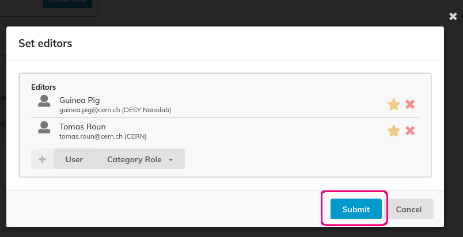Close the dialog with the top-right X
The height and width of the screenshot is (237, 463).
pyautogui.click(x=453, y=17)
